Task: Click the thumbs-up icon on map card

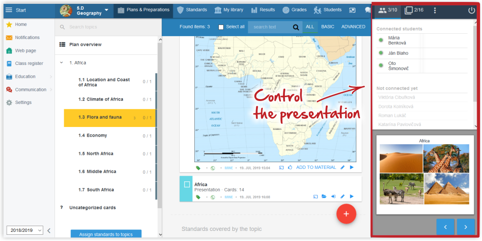Action: click(290, 167)
